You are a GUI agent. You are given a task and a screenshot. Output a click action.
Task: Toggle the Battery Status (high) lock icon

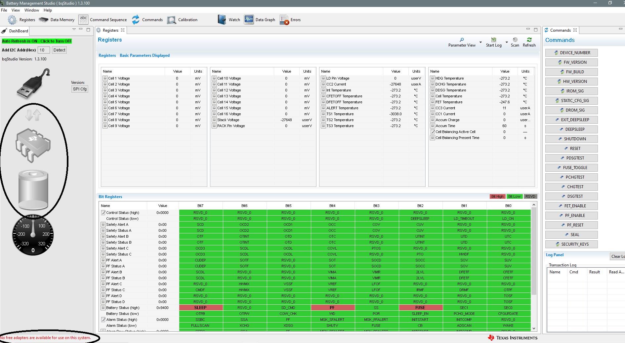pos(103,308)
